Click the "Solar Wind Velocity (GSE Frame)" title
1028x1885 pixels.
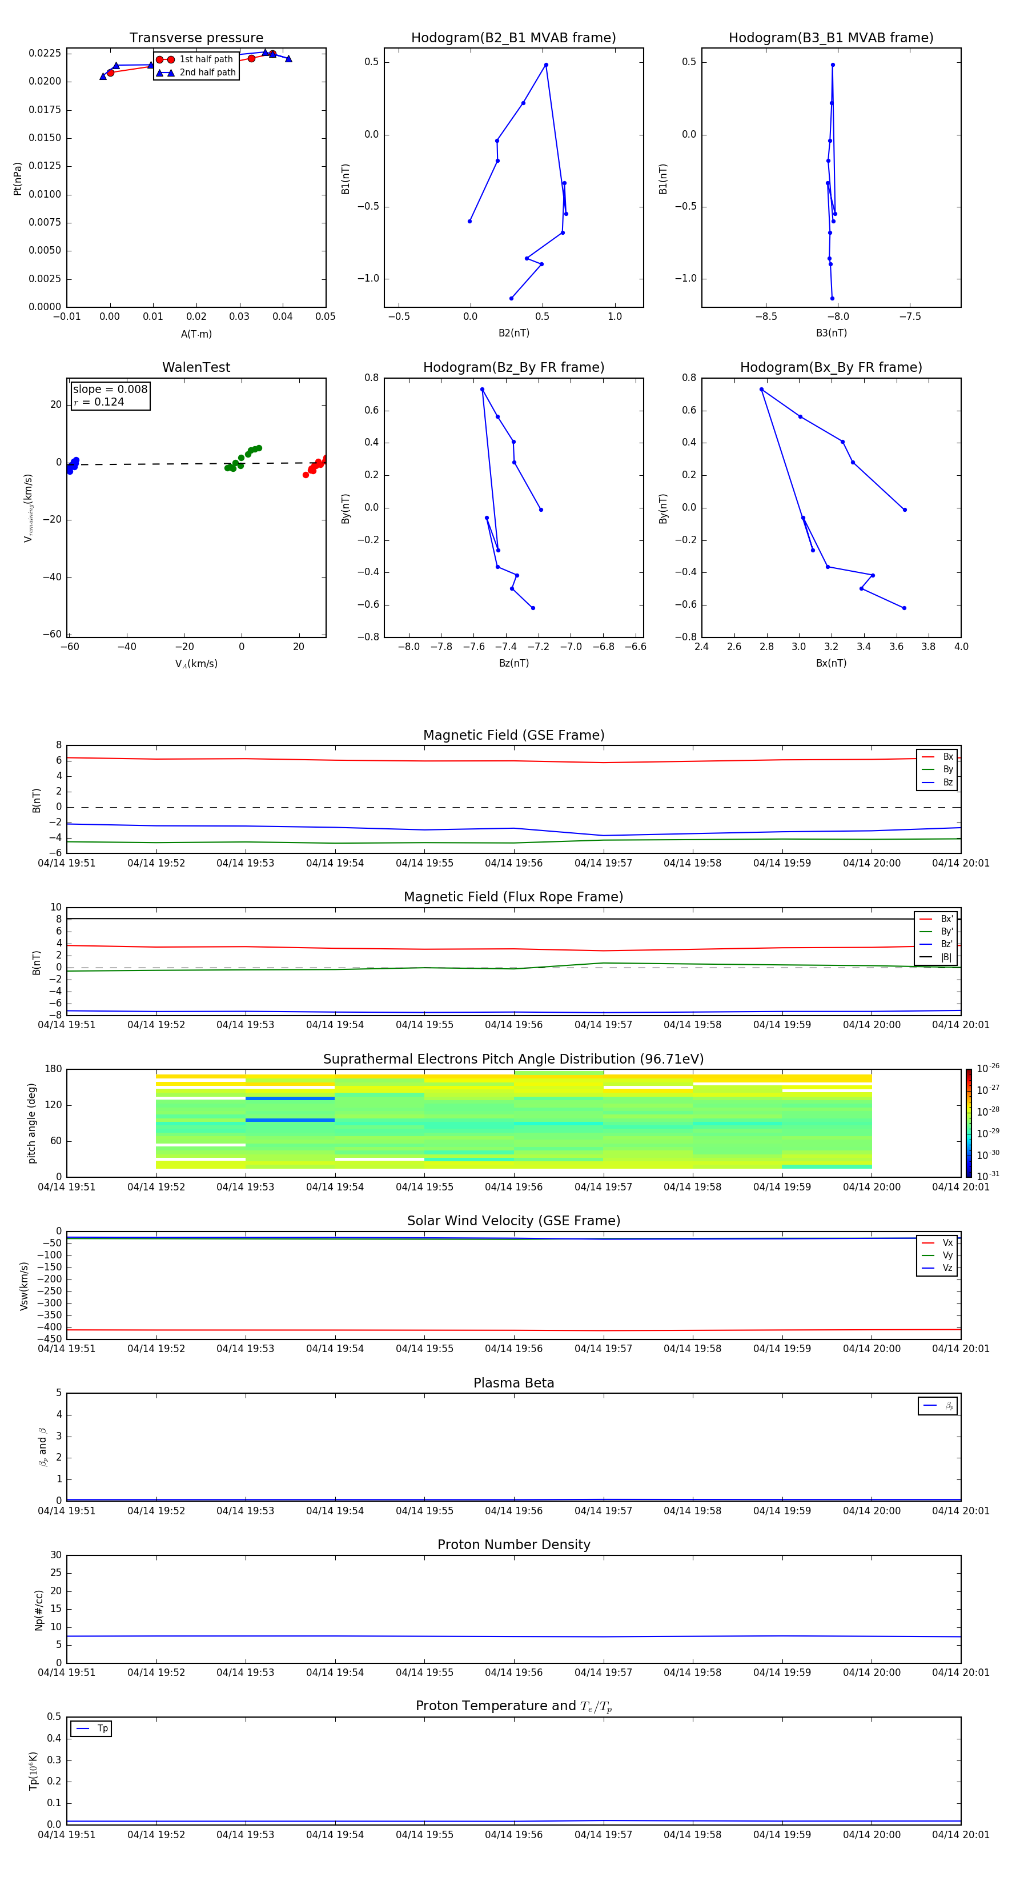(513, 1221)
